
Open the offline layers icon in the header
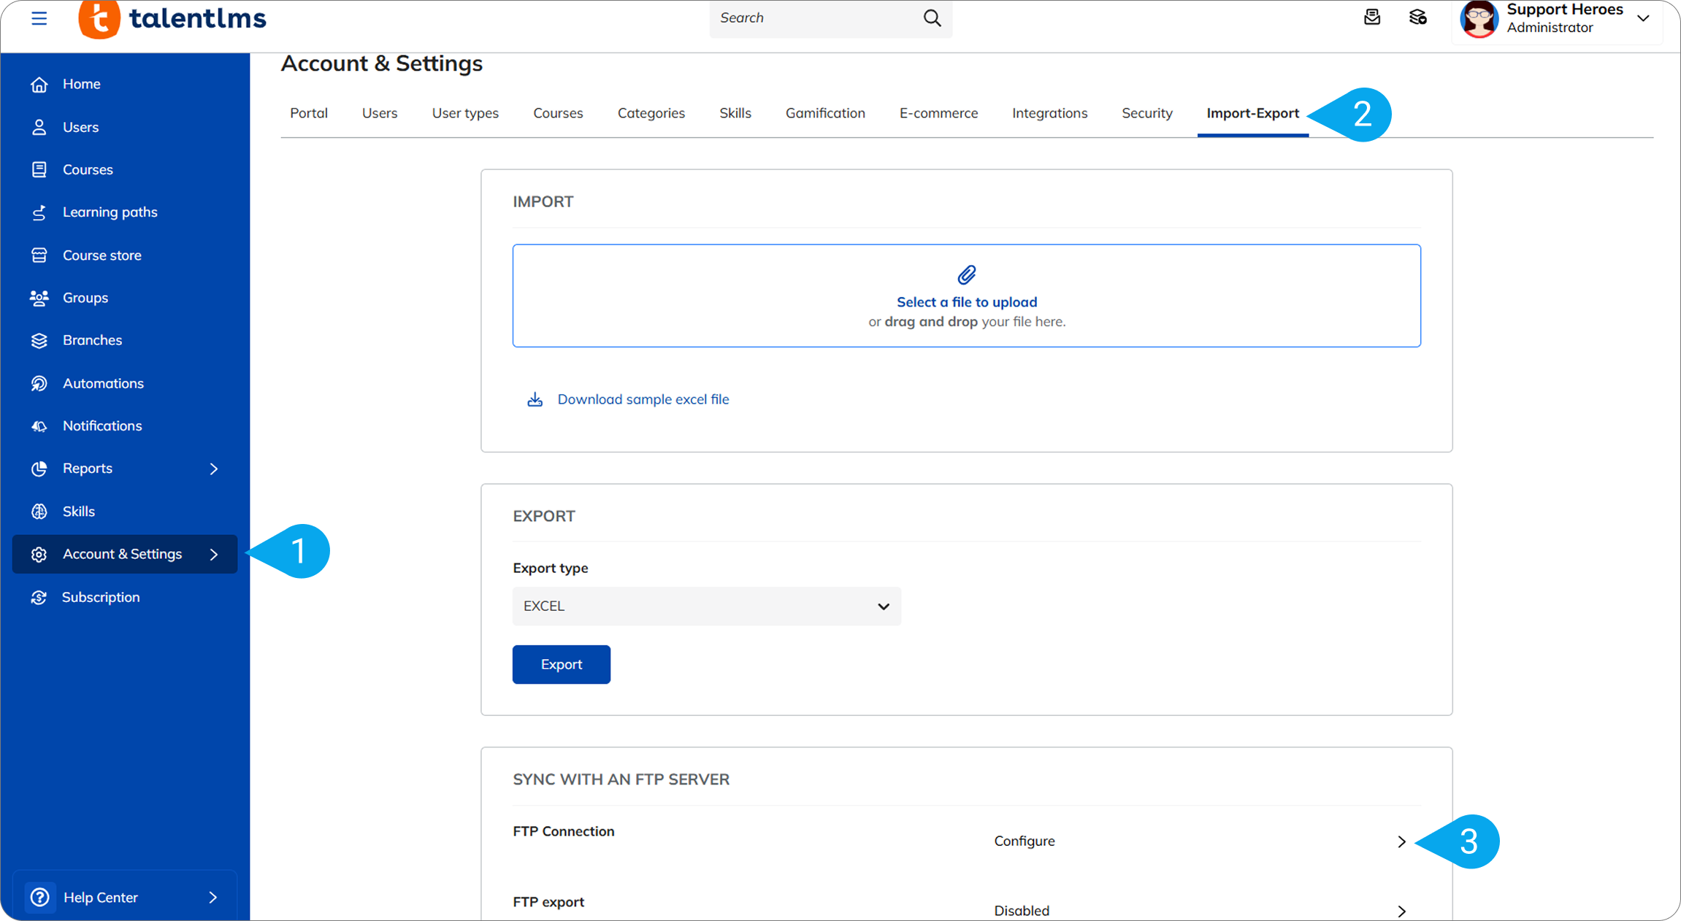[1417, 18]
